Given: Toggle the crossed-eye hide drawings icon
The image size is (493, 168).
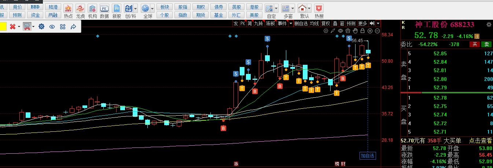Looking at the screenshot, I should tap(52, 26).
